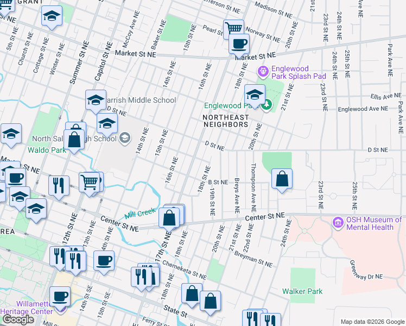Click the B St NE street label
The width and height of the screenshot is (406, 326).
218,182
